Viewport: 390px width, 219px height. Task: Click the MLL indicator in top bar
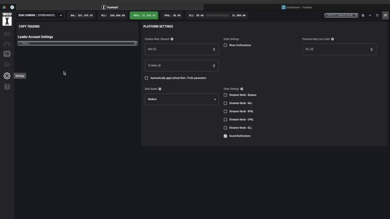(x=113, y=15)
